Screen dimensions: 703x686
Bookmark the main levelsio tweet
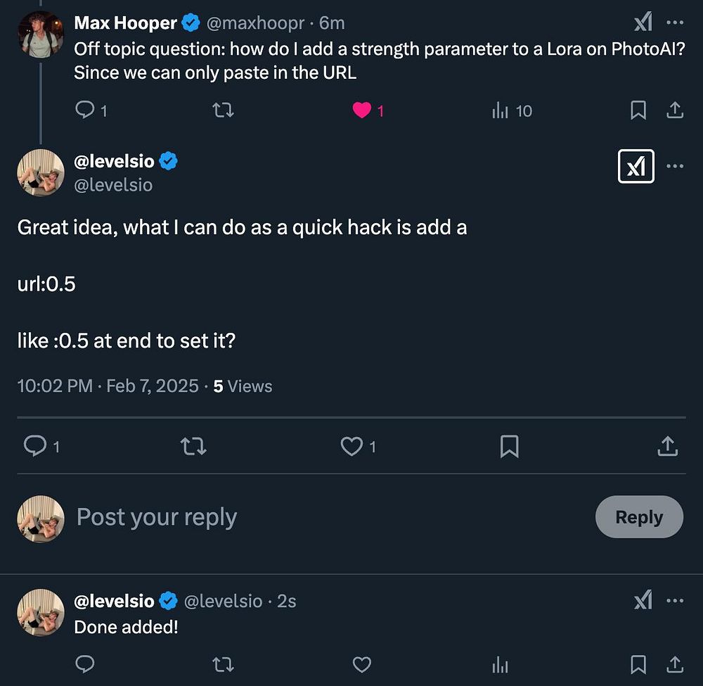click(x=509, y=445)
